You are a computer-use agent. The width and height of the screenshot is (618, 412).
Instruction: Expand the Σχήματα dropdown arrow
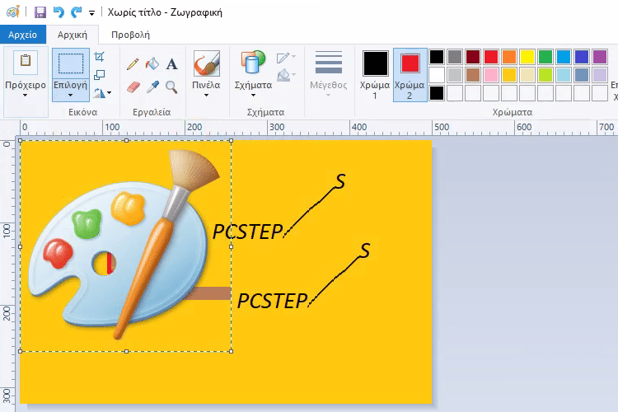[253, 95]
